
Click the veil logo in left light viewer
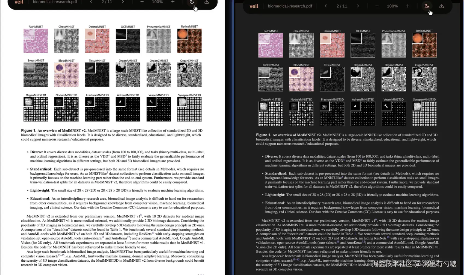click(x=19, y=2)
